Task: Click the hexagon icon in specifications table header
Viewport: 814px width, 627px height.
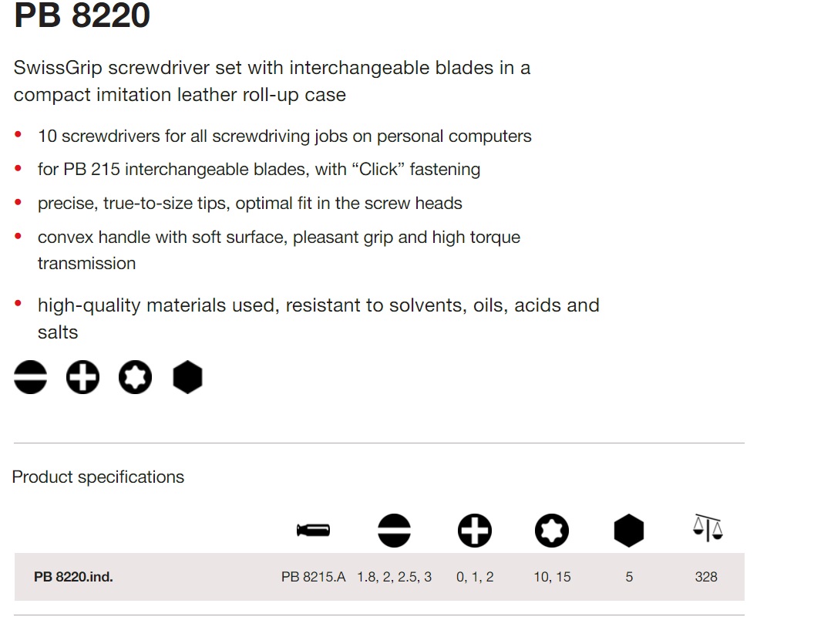Action: tap(629, 531)
